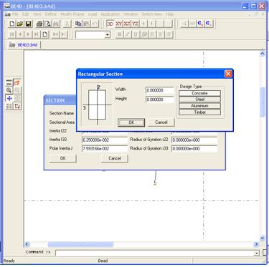Click the Print icon in toolbar
This screenshot has width=269, height=267.
39,24
